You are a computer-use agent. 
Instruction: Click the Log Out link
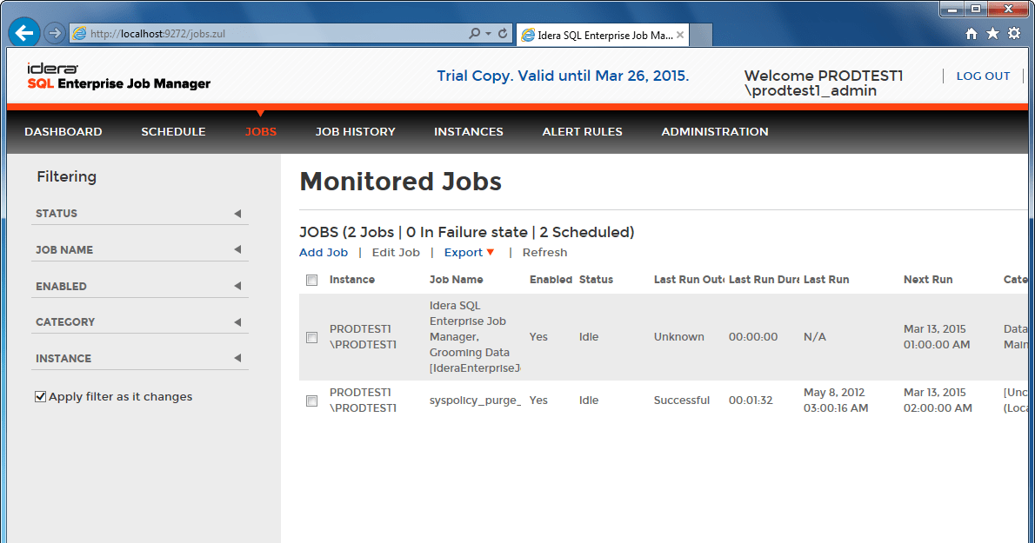coord(983,76)
